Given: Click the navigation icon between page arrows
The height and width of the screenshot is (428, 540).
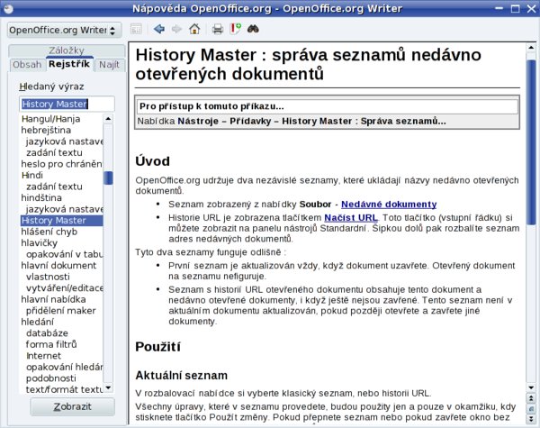Looking at the screenshot, I should pos(531,409).
